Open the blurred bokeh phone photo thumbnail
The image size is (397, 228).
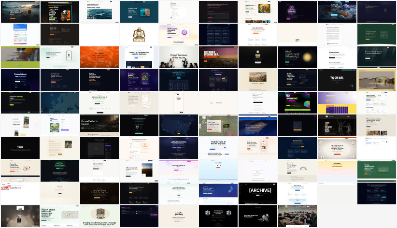tap(20, 216)
